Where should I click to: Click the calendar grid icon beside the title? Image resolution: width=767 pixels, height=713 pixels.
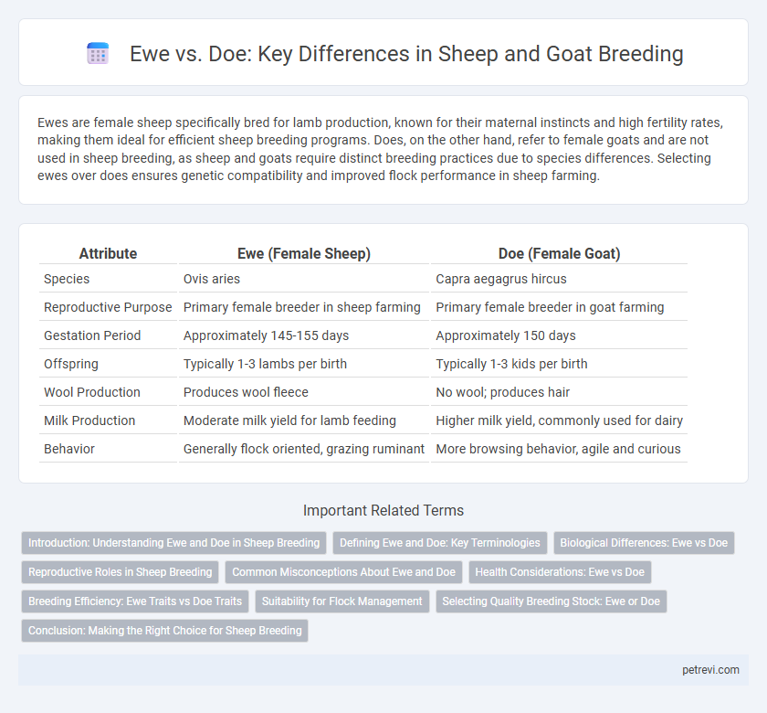pos(98,53)
